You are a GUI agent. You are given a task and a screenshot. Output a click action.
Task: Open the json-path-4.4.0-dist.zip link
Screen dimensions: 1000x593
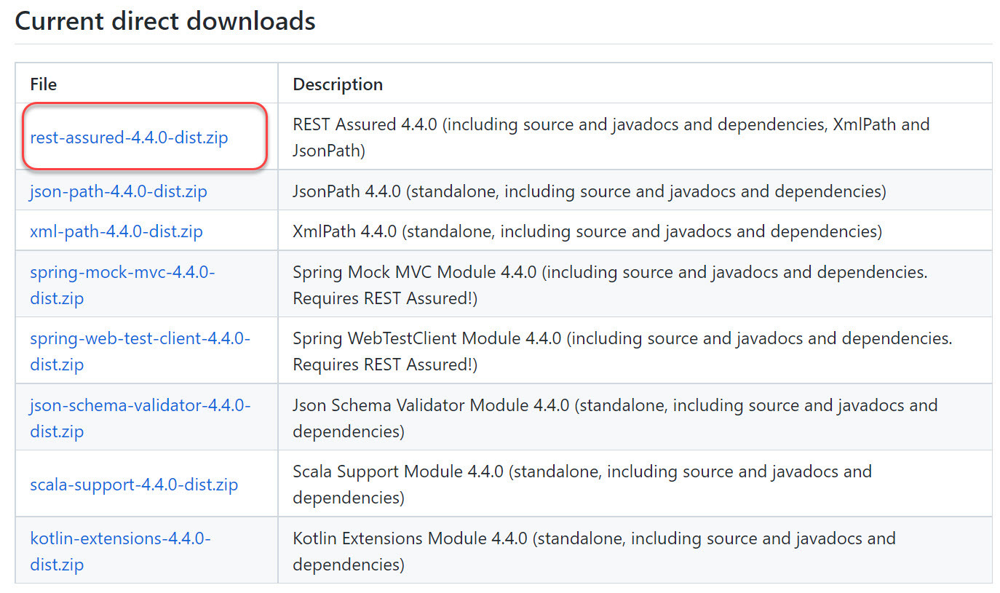pos(119,191)
